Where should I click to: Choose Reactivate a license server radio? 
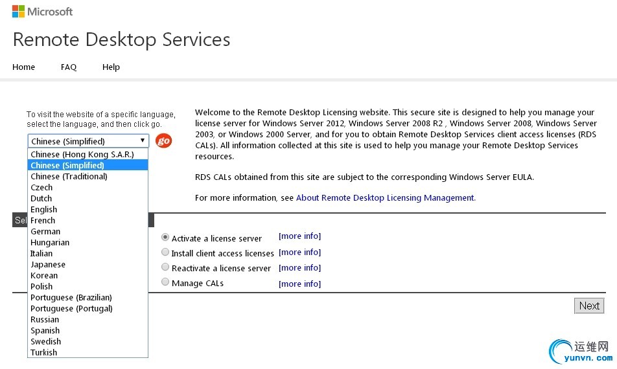[x=165, y=267]
